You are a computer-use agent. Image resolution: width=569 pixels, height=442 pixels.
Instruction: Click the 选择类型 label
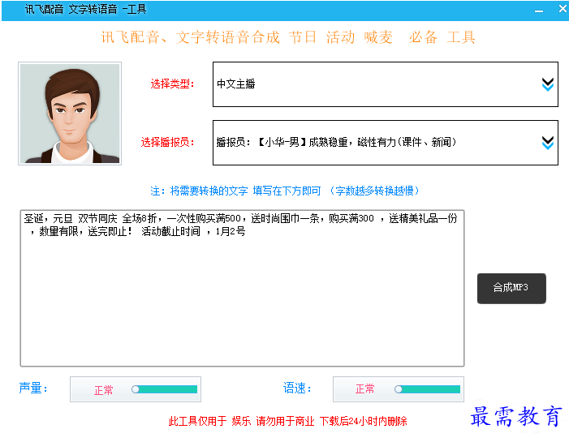point(172,84)
